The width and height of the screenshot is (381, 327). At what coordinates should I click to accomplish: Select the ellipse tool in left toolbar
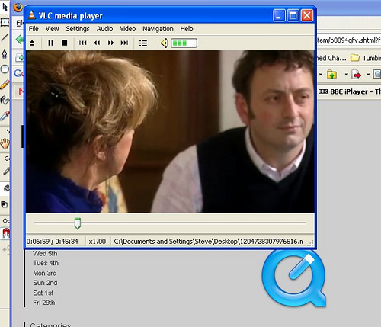click(5, 69)
